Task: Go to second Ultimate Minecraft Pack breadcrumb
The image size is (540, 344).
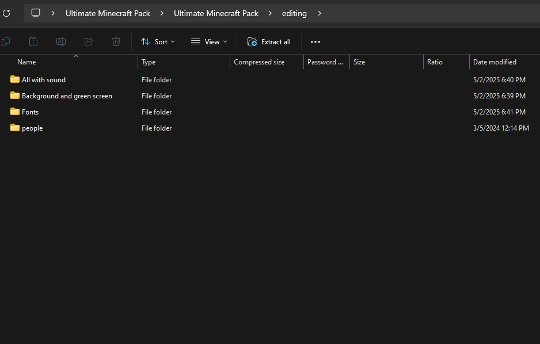Action: coord(216,13)
